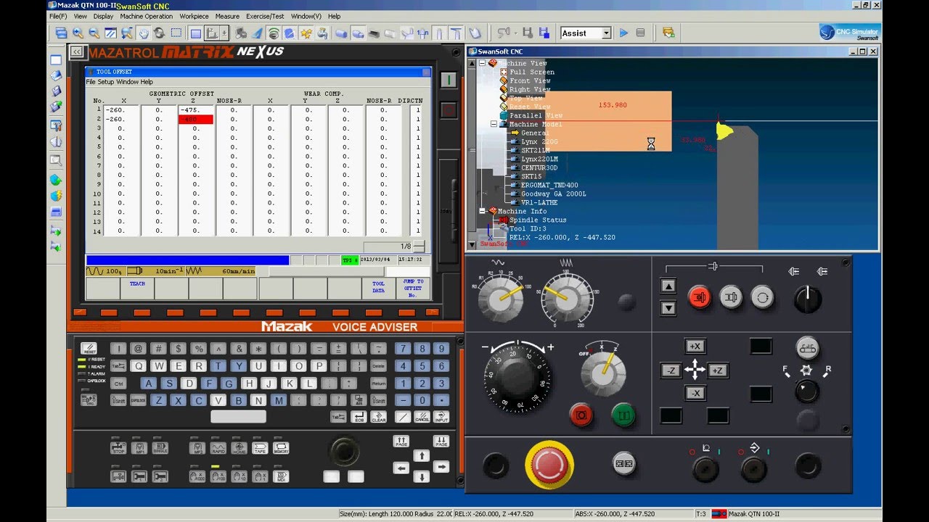Click the TEACH softkey
Screen dimensions: 929x522
click(x=137, y=288)
